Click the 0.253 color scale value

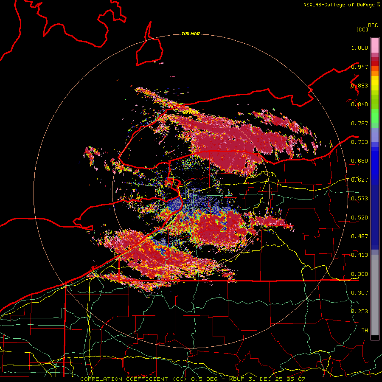coord(360,312)
